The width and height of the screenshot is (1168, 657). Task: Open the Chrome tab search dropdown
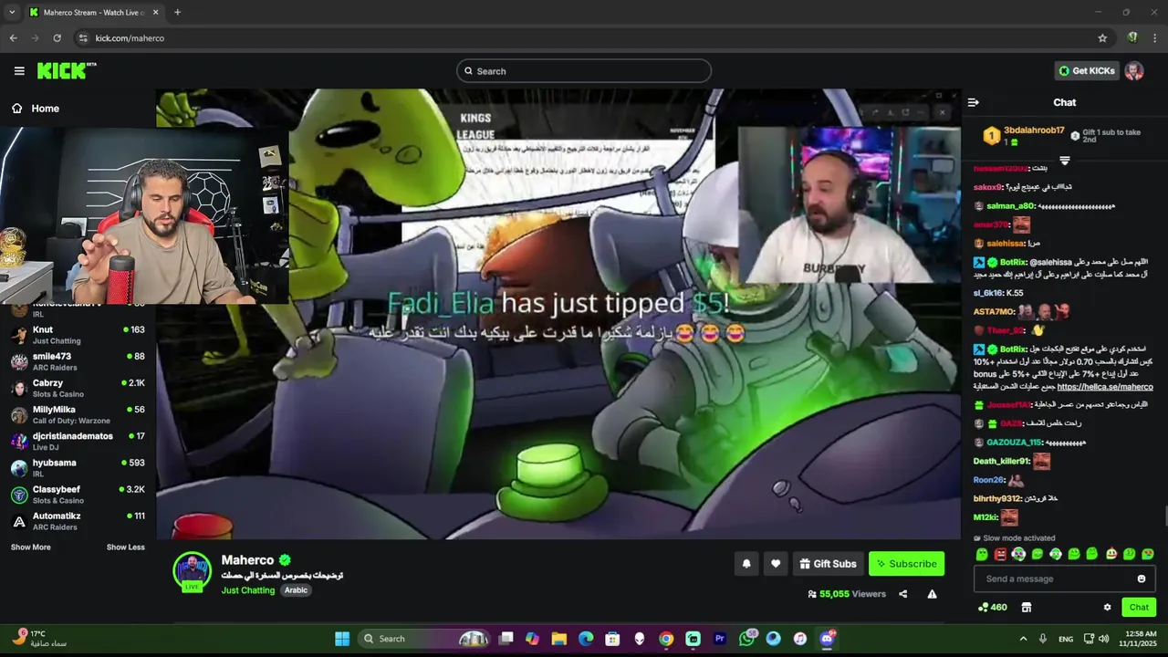coord(12,13)
